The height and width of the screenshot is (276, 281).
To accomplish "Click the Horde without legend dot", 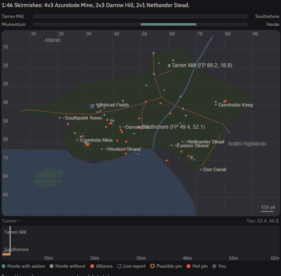I will click(x=52, y=266).
